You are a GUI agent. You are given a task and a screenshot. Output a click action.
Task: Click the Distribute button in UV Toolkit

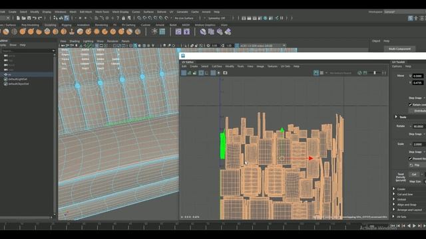tap(418, 111)
